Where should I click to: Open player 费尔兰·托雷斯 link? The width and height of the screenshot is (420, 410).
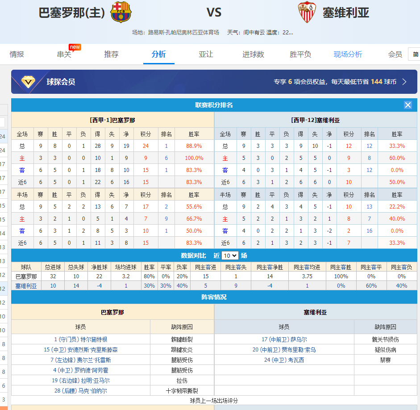tap(81, 360)
